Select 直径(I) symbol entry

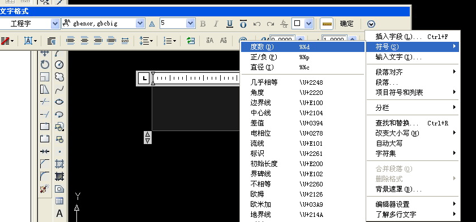tap(302, 67)
